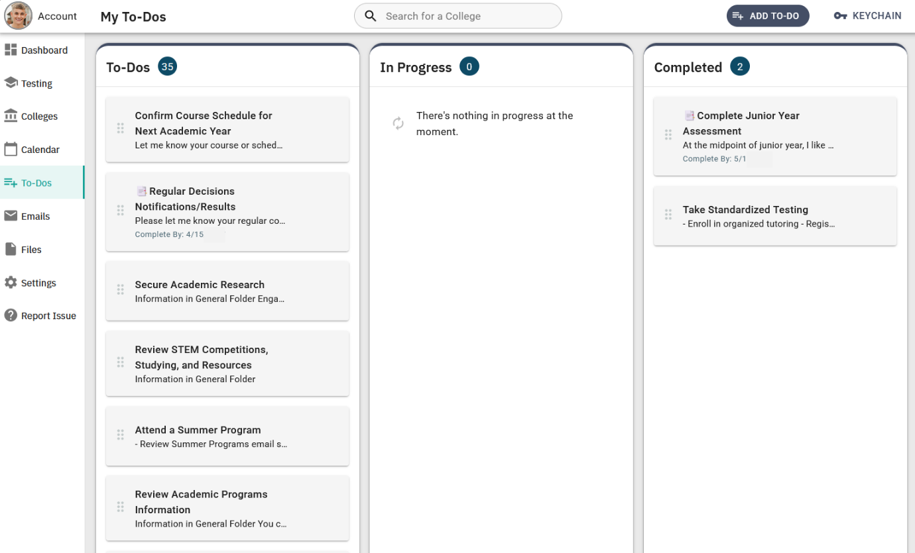
Task: Navigate to Files in the sidebar
Action: coord(42,249)
